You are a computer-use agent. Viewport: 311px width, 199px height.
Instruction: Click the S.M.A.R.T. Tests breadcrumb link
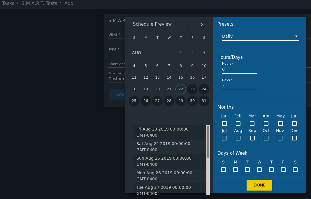tap(39, 3)
